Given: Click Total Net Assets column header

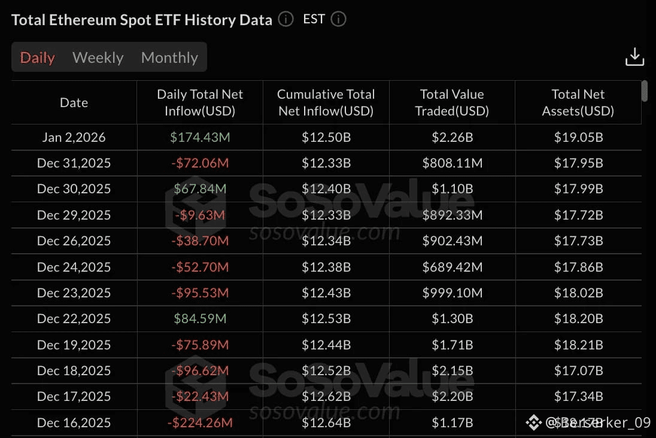Looking at the screenshot, I should coord(578,102).
